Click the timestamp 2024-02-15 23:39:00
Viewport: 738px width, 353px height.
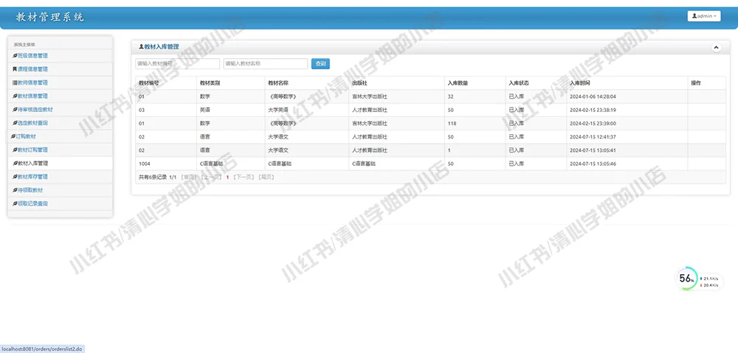tap(593, 123)
